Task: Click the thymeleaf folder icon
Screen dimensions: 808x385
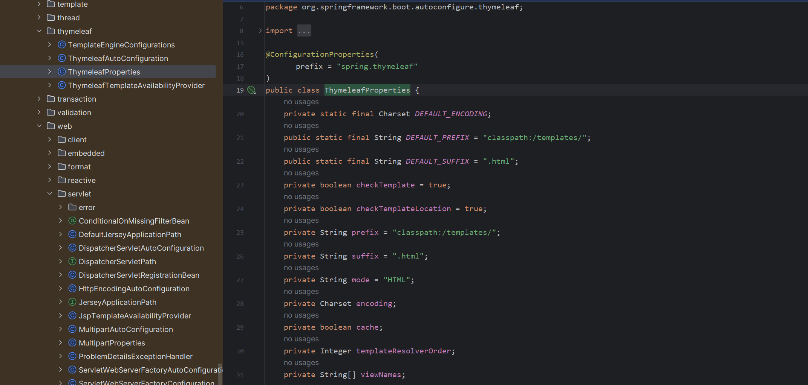Action: (x=51, y=31)
